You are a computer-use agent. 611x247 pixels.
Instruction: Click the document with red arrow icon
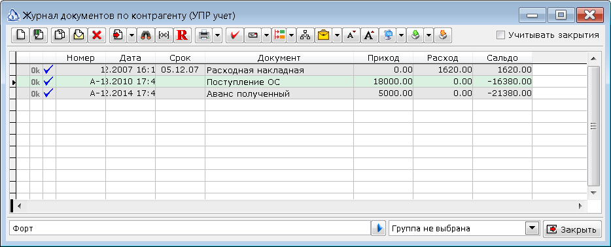[x=118, y=35]
